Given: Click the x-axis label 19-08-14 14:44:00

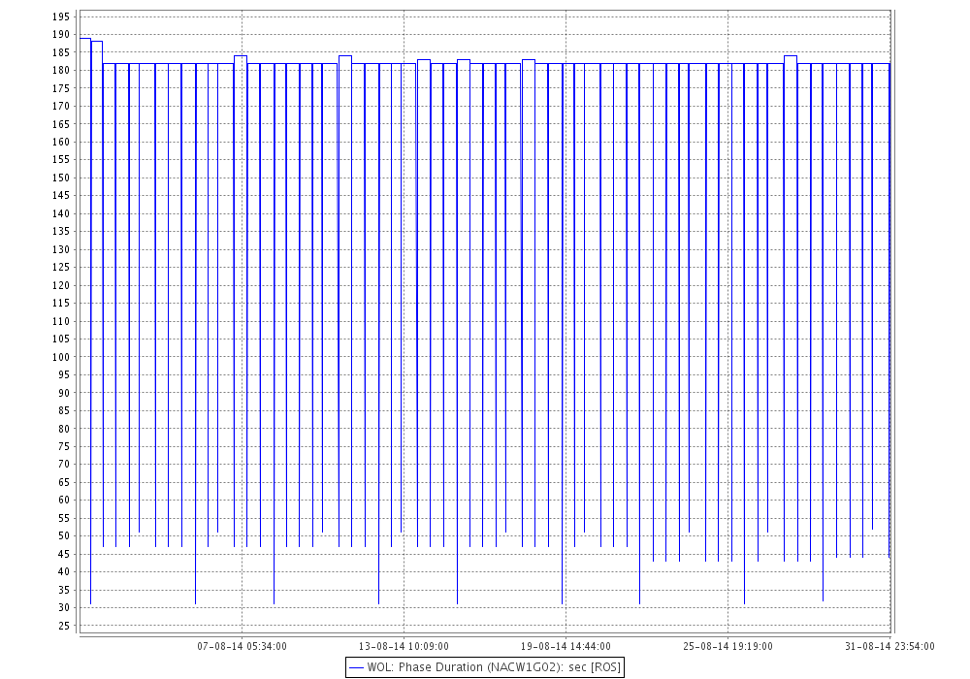Looking at the screenshot, I should pos(566,646).
